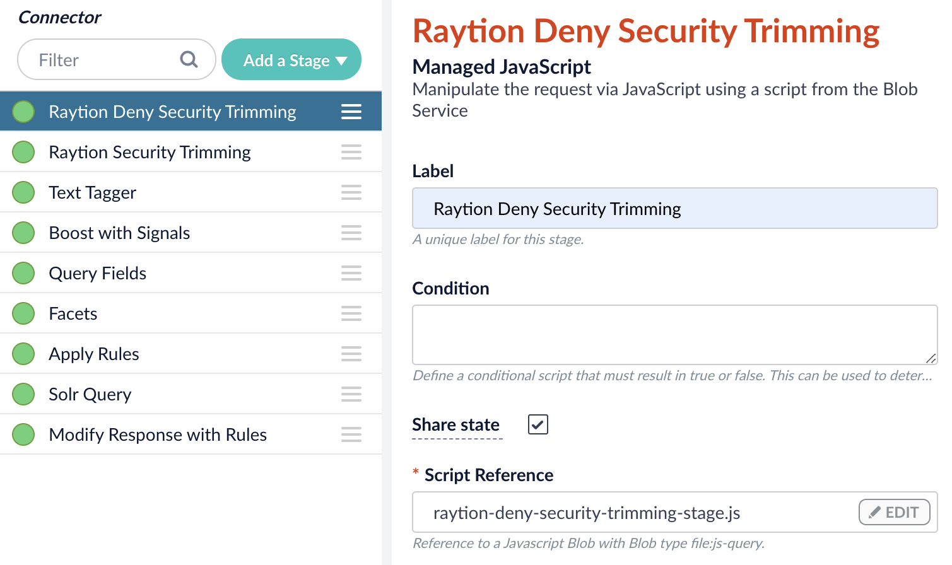Viewport: 952px width, 565px height.
Task: Toggle the status indicator for Apply Rules
Action: [23, 353]
